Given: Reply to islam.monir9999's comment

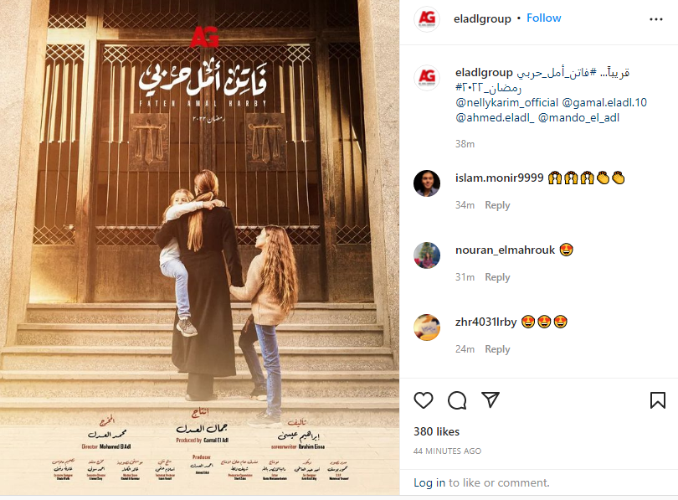Looking at the screenshot, I should [497, 205].
